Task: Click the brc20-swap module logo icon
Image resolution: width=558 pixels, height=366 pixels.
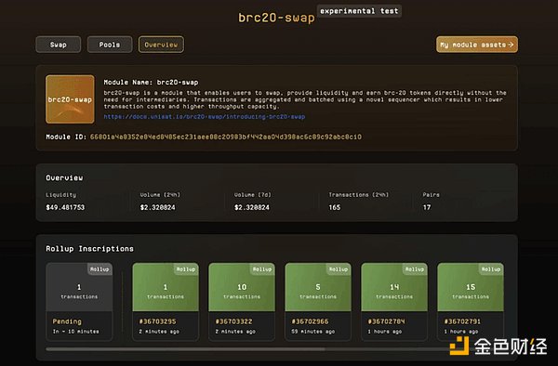Action: (70, 99)
